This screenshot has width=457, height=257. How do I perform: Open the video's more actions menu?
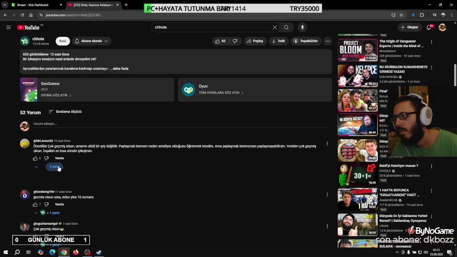point(327,41)
